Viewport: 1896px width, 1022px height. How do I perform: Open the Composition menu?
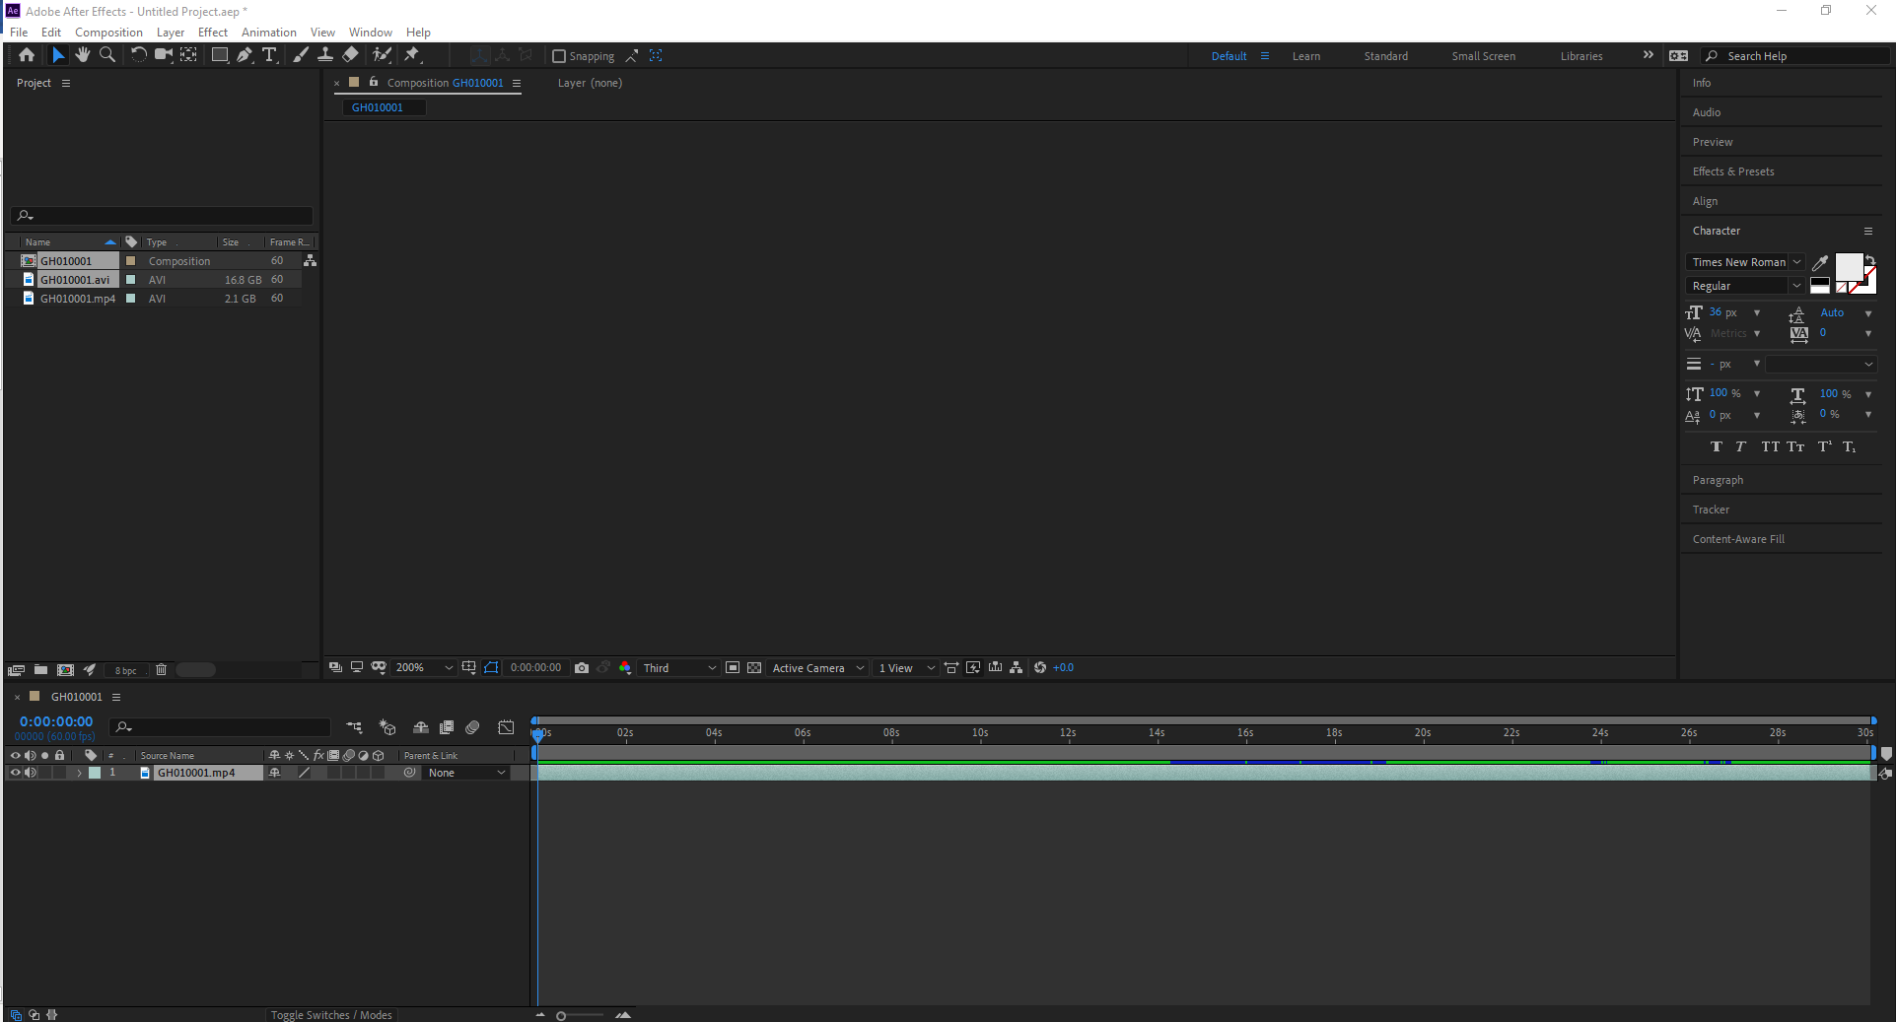point(107,32)
